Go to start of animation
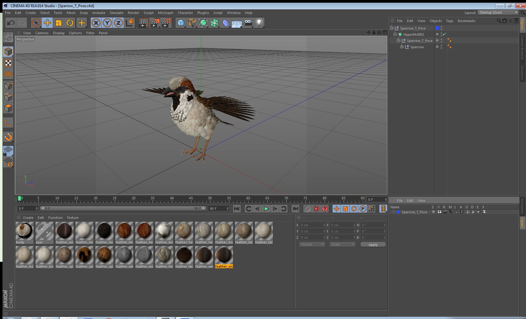This screenshot has height=319, width=526. pos(237,209)
